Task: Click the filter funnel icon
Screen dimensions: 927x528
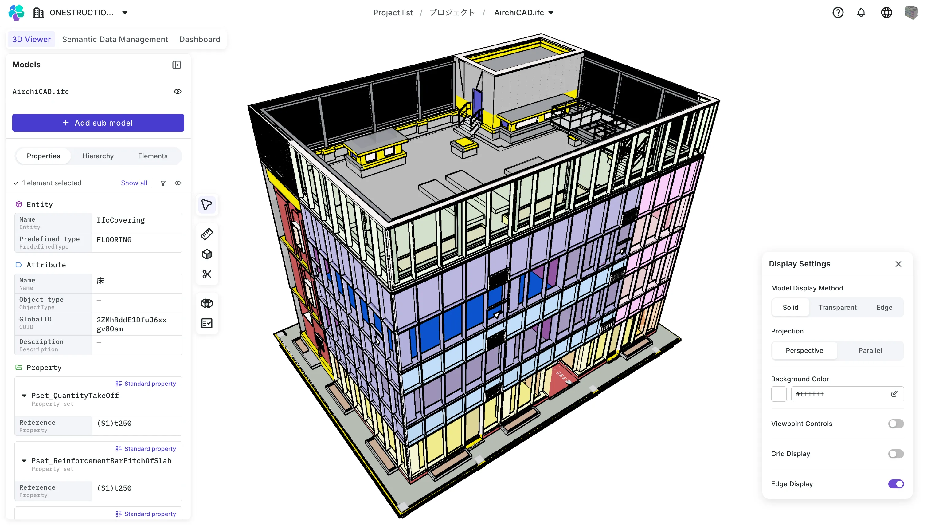Action: coord(163,183)
